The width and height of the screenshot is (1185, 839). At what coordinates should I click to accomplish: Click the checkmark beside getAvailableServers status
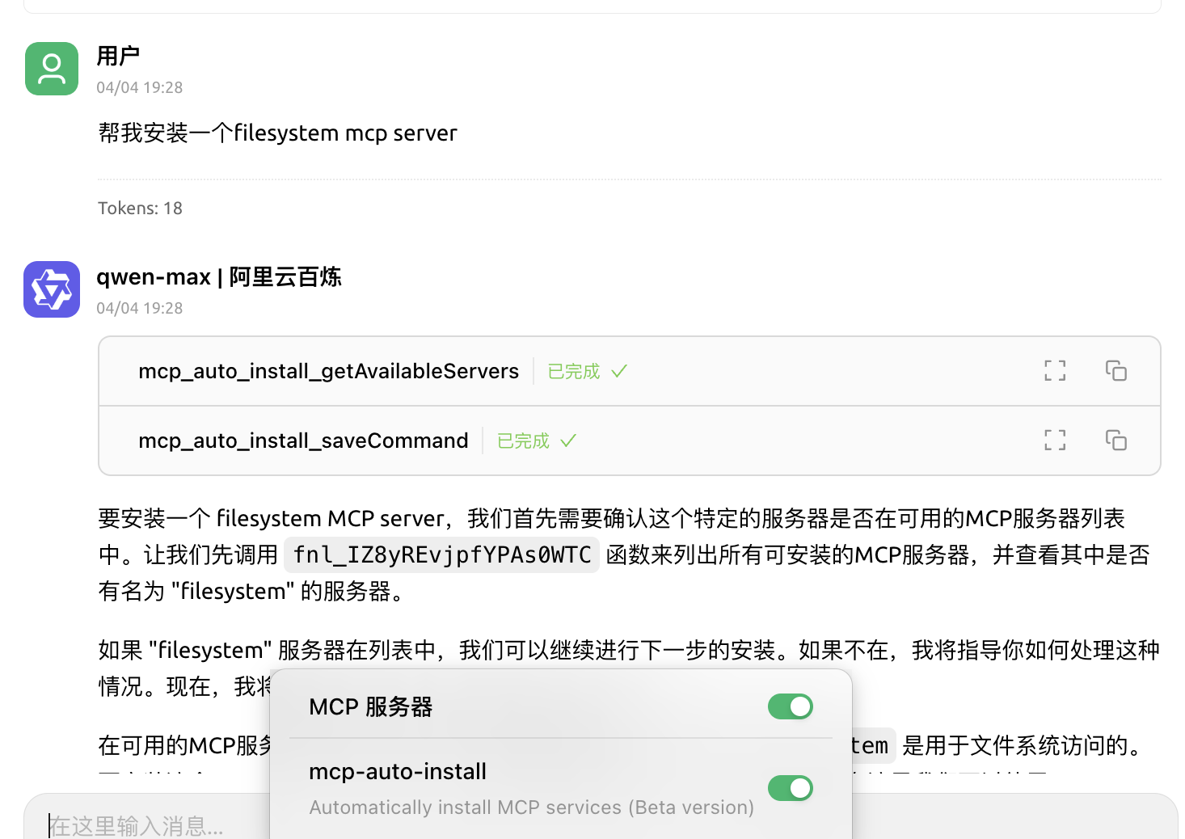pos(619,371)
